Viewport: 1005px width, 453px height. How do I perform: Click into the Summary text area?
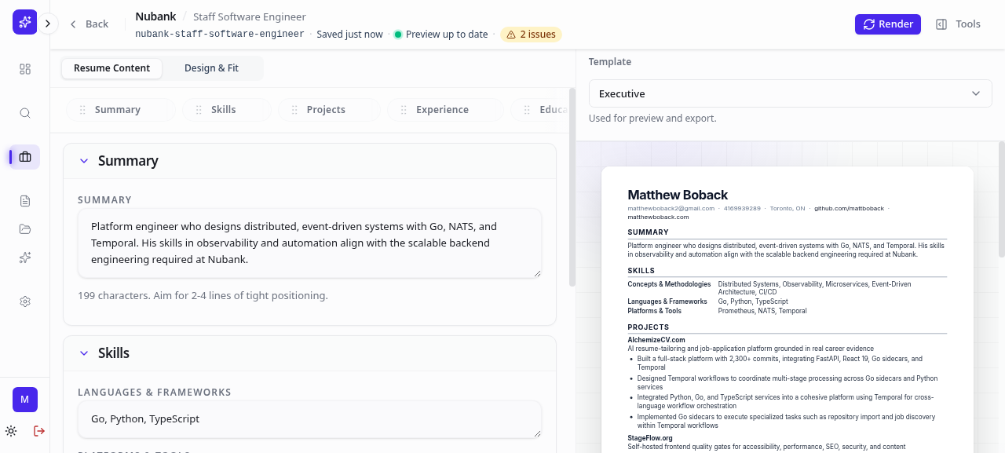pyautogui.click(x=309, y=243)
